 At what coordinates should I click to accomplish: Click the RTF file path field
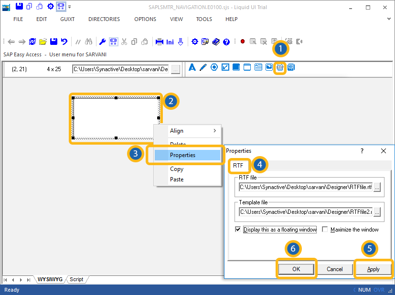pyautogui.click(x=306, y=187)
